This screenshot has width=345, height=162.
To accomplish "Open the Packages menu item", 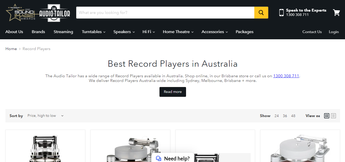I will coord(245,32).
